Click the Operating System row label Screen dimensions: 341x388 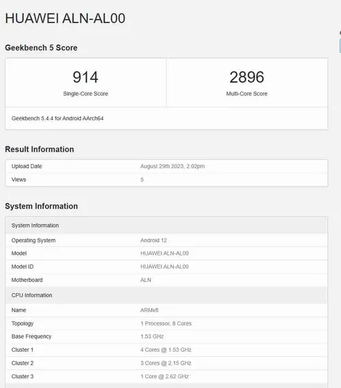point(33,240)
